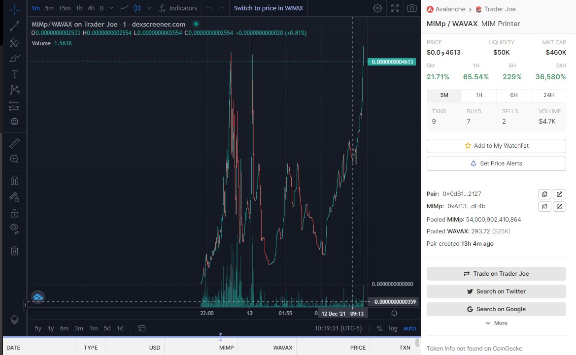Open chart settings gear icon
The height and width of the screenshot is (355, 576).
(377, 8)
